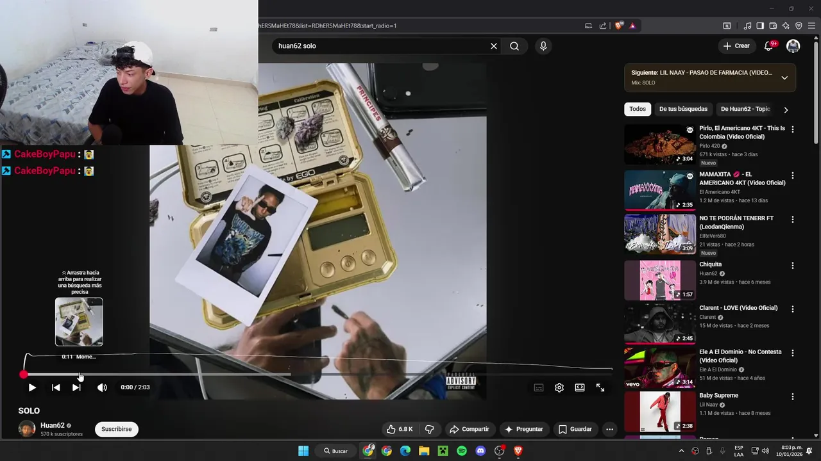Viewport: 821px width, 461px height.
Task: Open the Brave playlist music note icon
Action: pos(747,26)
